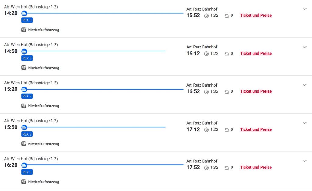Open Ticket und Preise for the 14:50 train

point(256,53)
